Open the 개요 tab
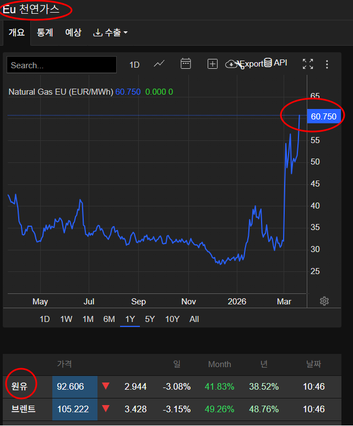 click(x=17, y=32)
